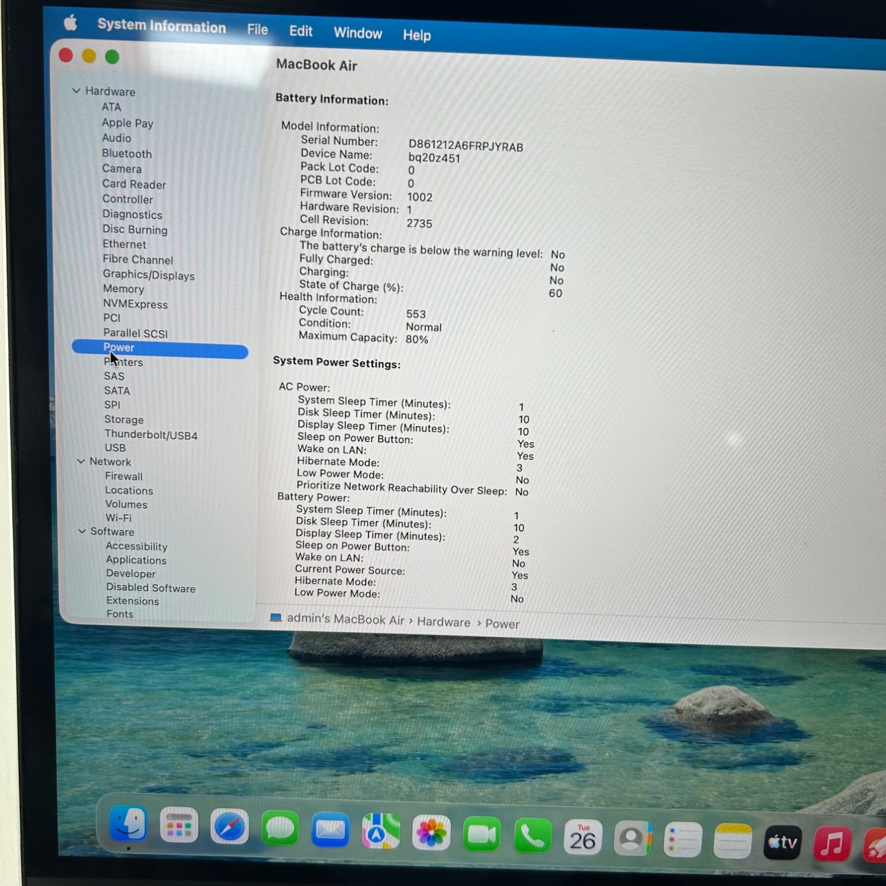The height and width of the screenshot is (886, 886).
Task: Open the System Information menu
Action: click(x=162, y=26)
